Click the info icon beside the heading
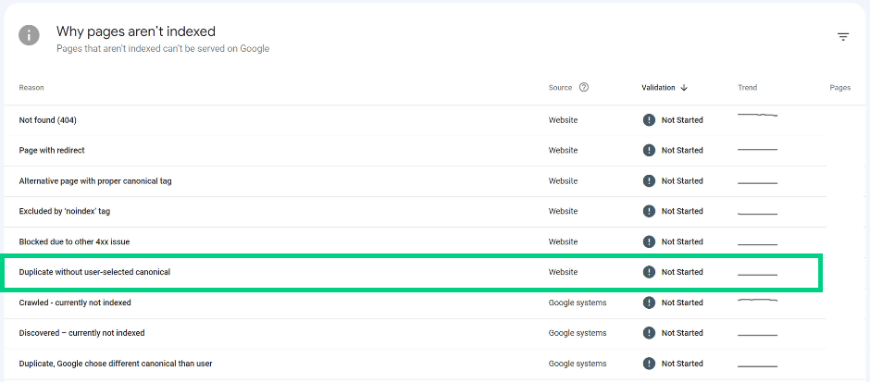Screen dimensions: 870x383 29,35
